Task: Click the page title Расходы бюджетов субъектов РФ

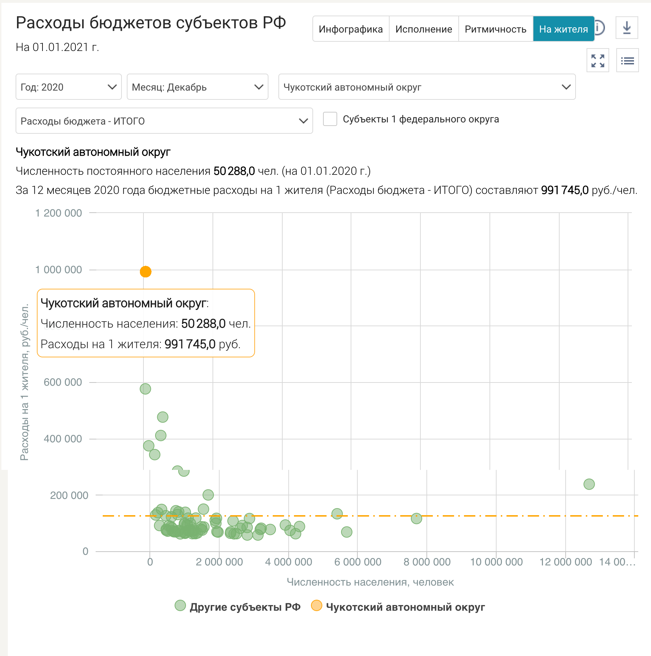Action: 151,23
